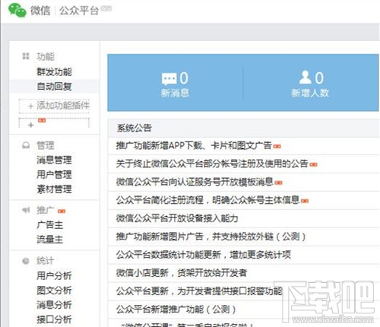Click the WeChat green logo icon
The width and height of the screenshot is (380, 327).
coord(17,10)
